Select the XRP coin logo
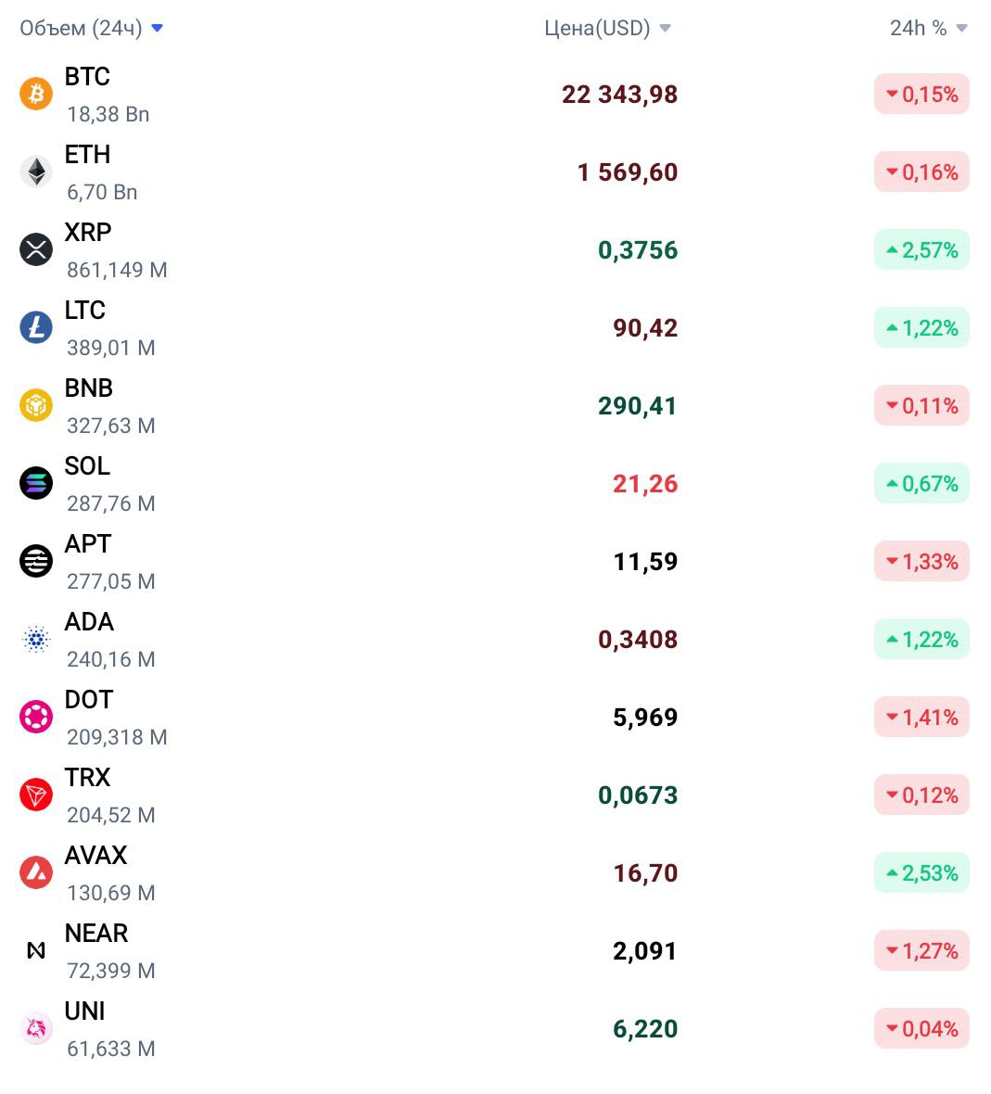 point(36,249)
